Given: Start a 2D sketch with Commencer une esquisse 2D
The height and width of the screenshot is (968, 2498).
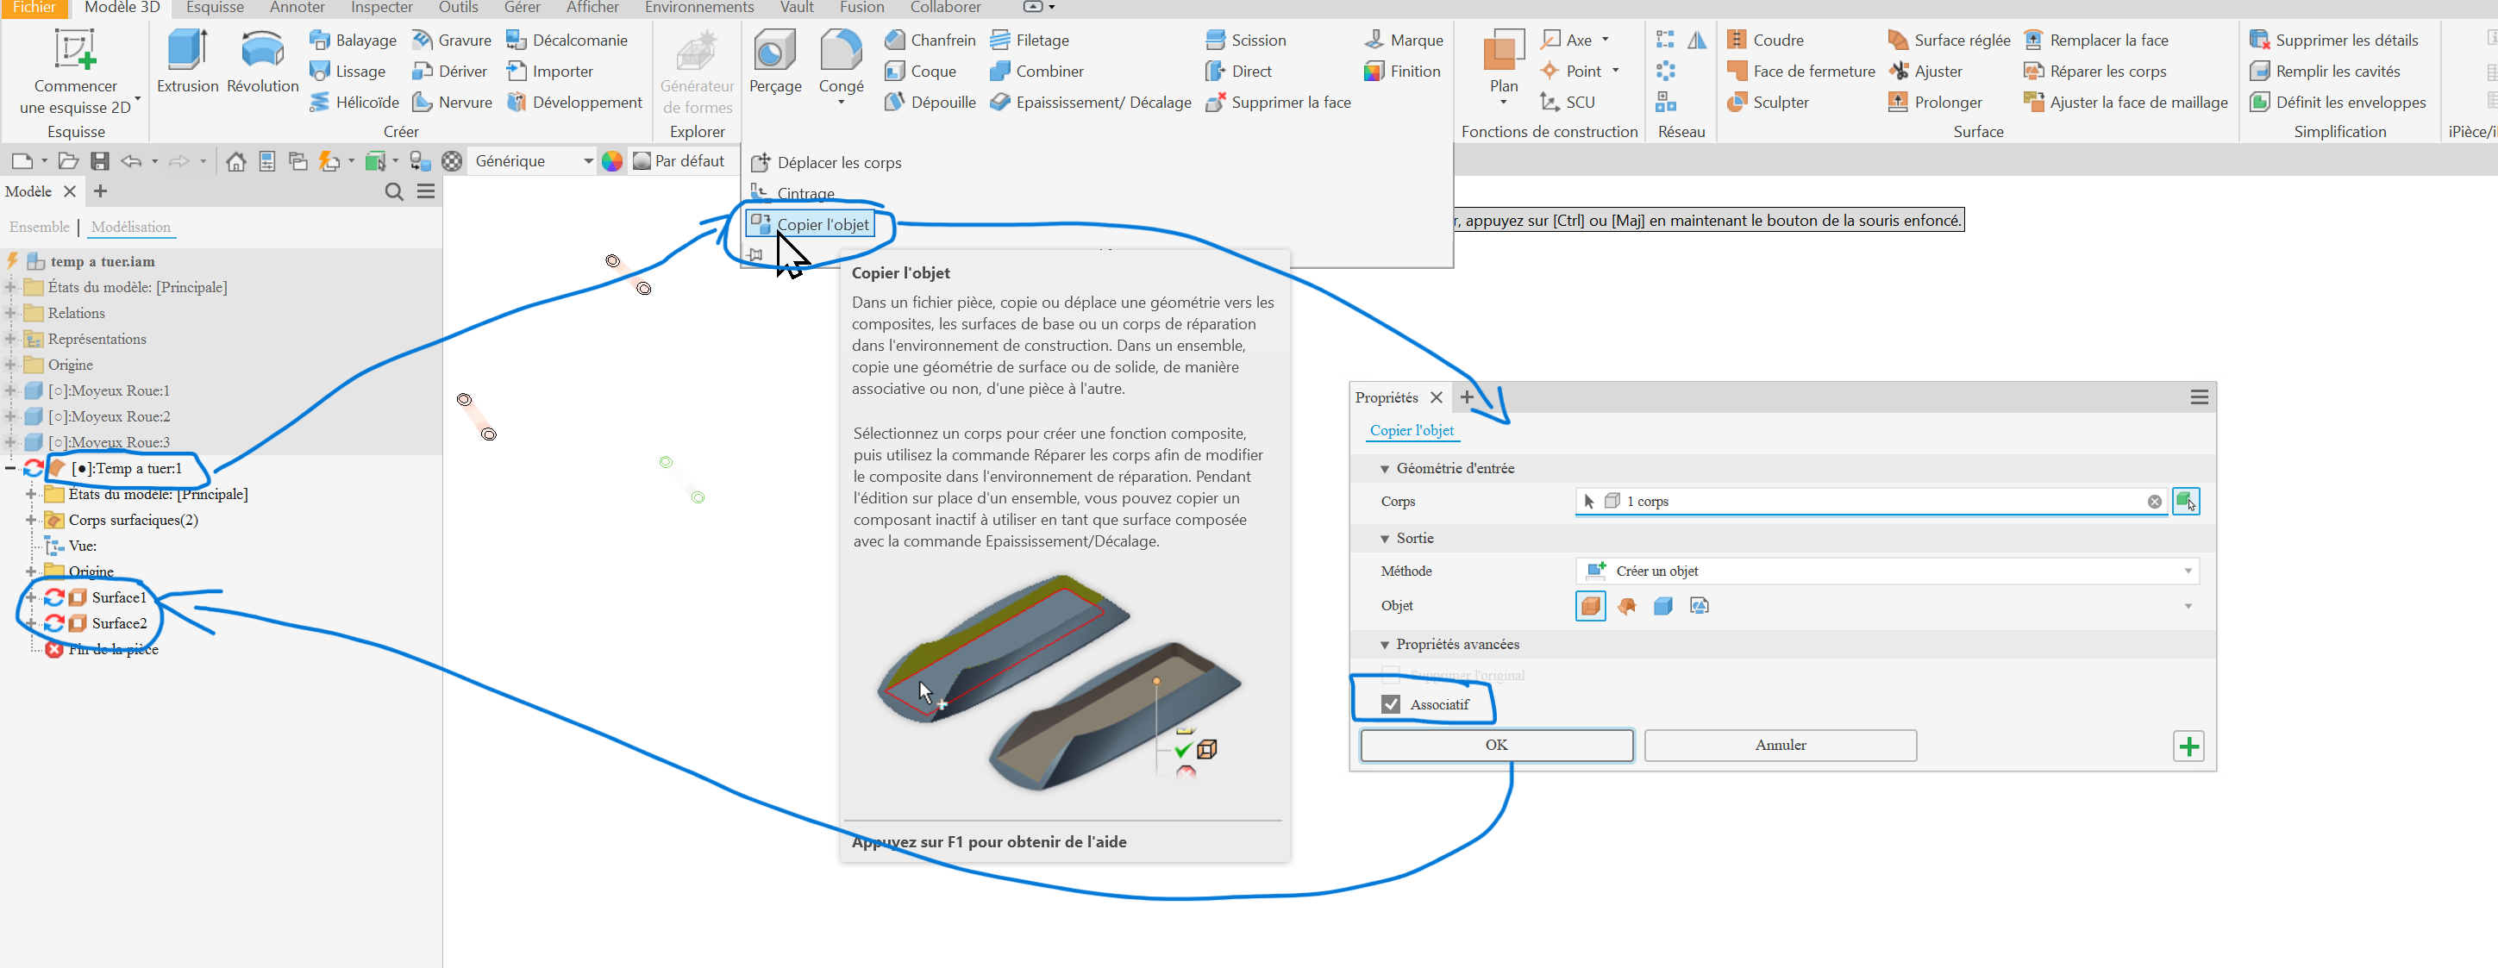Looking at the screenshot, I should coord(76,72).
